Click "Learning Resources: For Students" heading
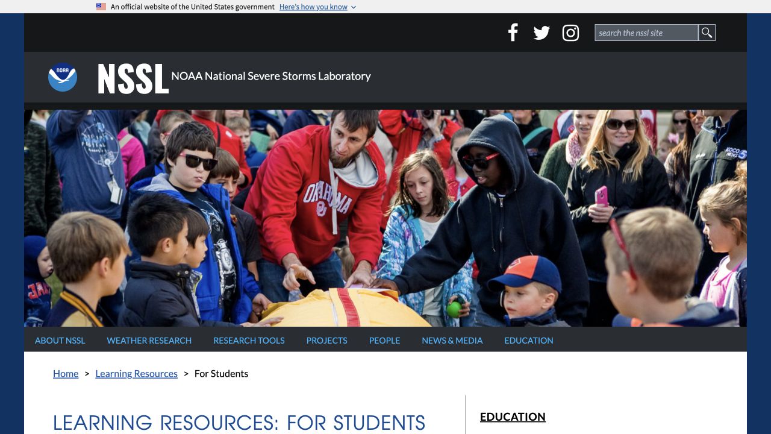 239,423
